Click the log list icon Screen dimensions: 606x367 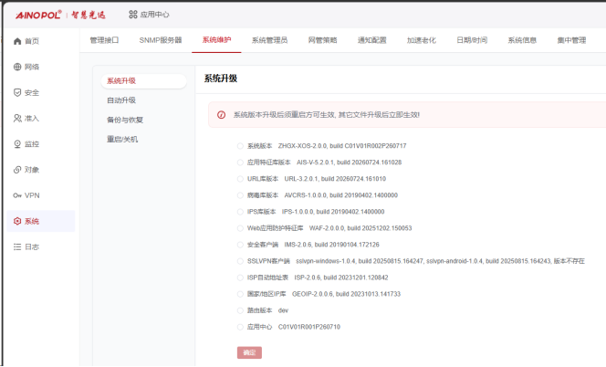[x=17, y=246]
